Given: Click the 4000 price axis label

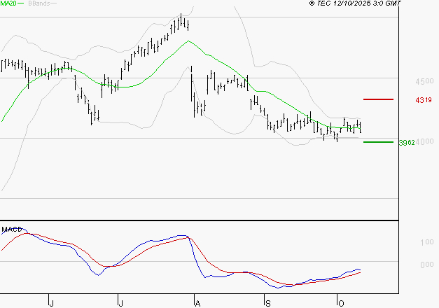Looking at the screenshot, I should [424, 141].
